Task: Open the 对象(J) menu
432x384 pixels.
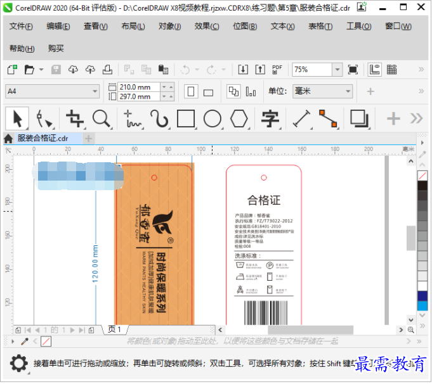Action: click(x=169, y=26)
